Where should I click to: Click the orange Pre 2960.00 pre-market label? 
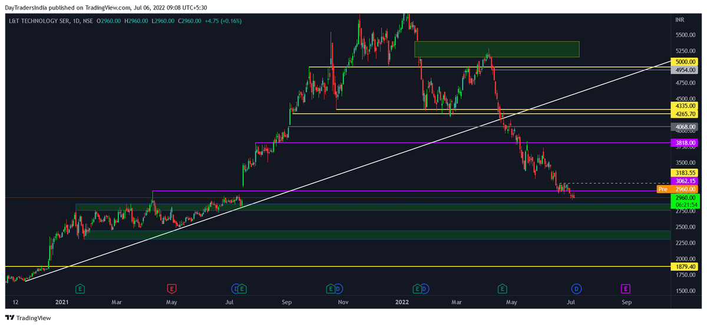(677, 189)
